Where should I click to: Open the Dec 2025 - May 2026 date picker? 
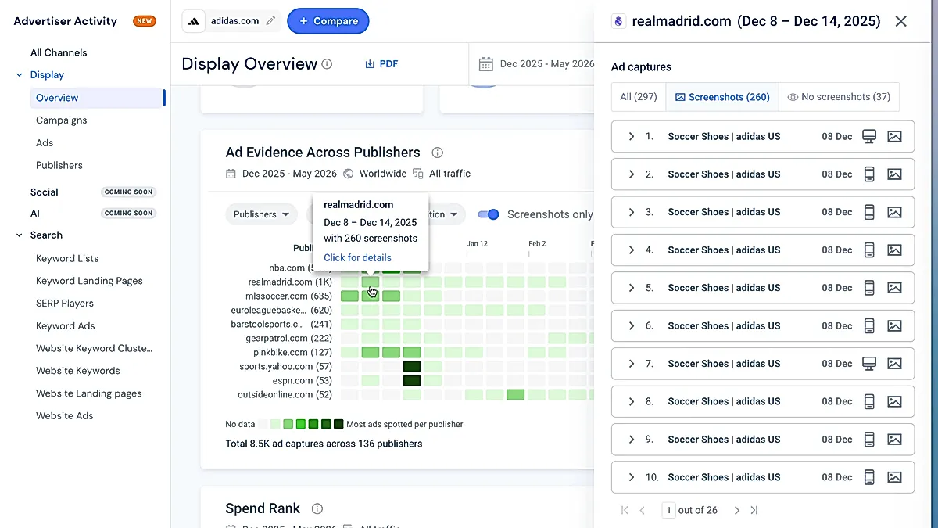tap(538, 64)
